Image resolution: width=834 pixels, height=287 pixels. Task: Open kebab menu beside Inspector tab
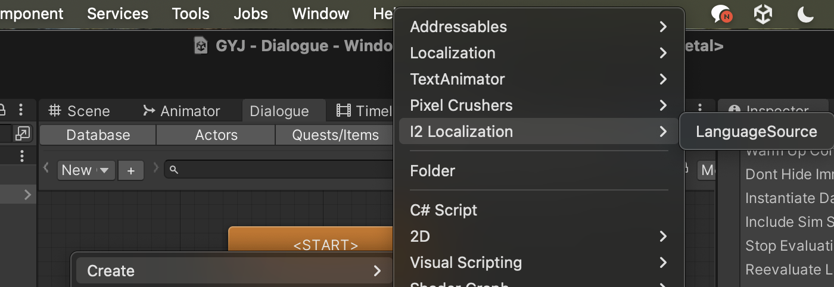tap(701, 110)
